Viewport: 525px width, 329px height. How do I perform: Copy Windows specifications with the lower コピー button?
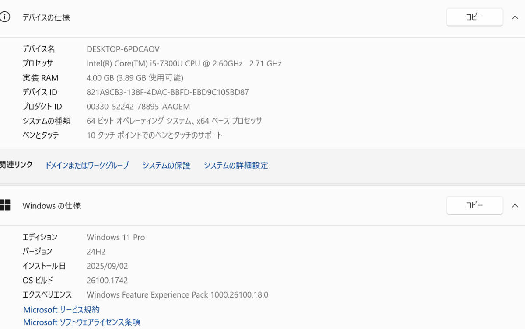pyautogui.click(x=474, y=205)
